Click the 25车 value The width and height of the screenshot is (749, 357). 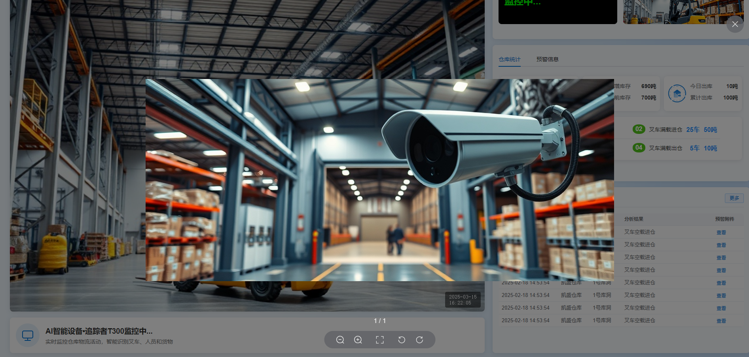pyautogui.click(x=693, y=130)
